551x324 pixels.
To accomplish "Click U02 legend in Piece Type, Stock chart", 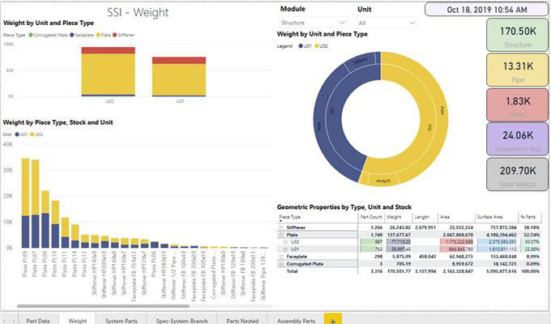I will 36,134.
